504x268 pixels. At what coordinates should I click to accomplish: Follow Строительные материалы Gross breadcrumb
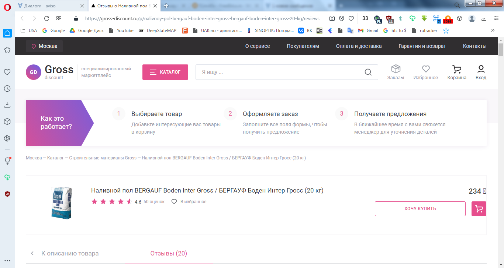point(103,158)
